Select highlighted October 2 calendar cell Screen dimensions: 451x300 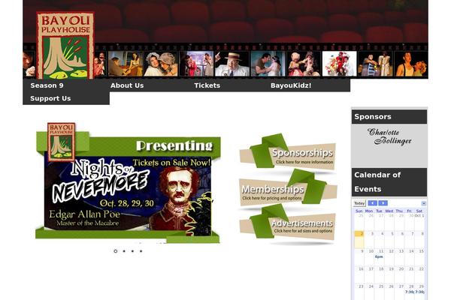[x=359, y=239]
